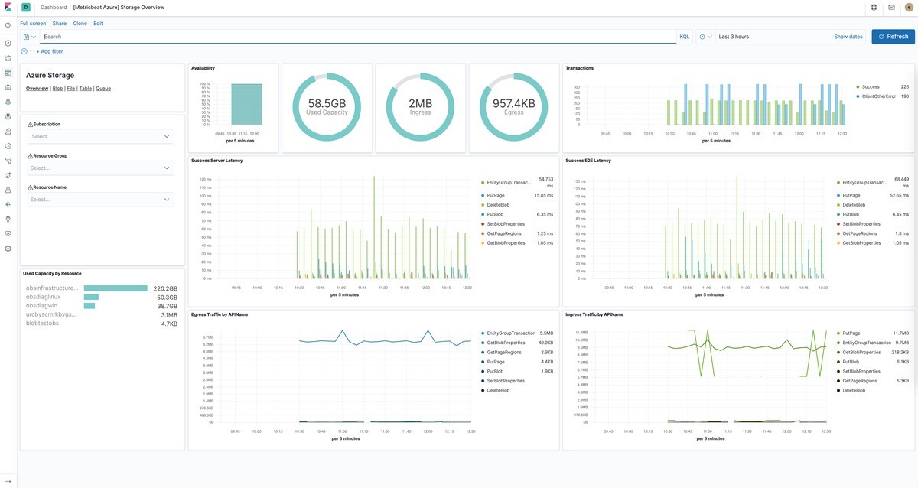This screenshot has height=488, width=918.
Task: Open Stack Monitoring heartbeat icon
Action: tap(8, 234)
